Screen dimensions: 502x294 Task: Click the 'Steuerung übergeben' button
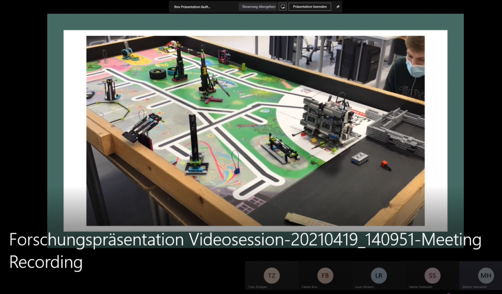pyautogui.click(x=258, y=7)
